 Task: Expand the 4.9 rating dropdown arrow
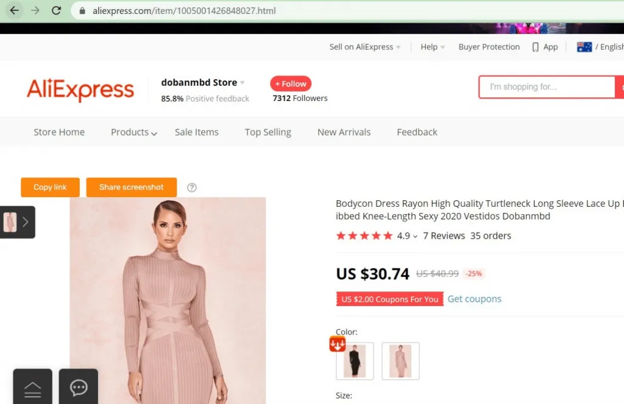pos(415,236)
